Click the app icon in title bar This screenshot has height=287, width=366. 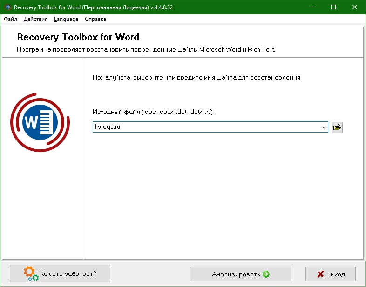click(x=7, y=7)
